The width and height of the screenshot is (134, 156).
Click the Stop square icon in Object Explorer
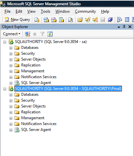point(35,34)
